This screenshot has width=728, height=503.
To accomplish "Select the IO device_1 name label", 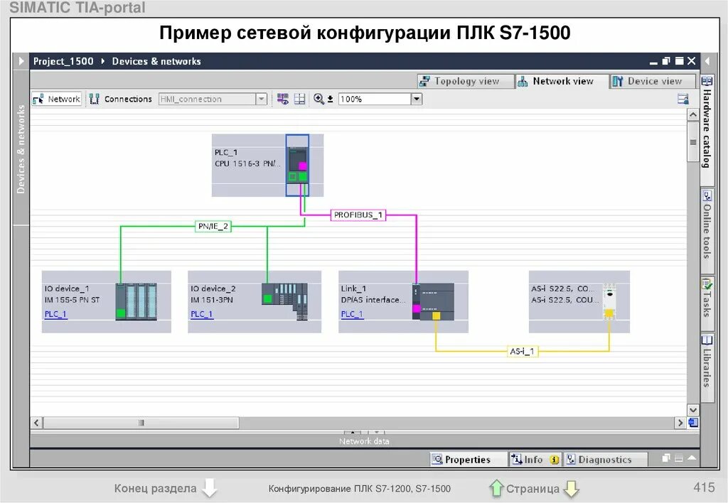I will coord(67,288).
